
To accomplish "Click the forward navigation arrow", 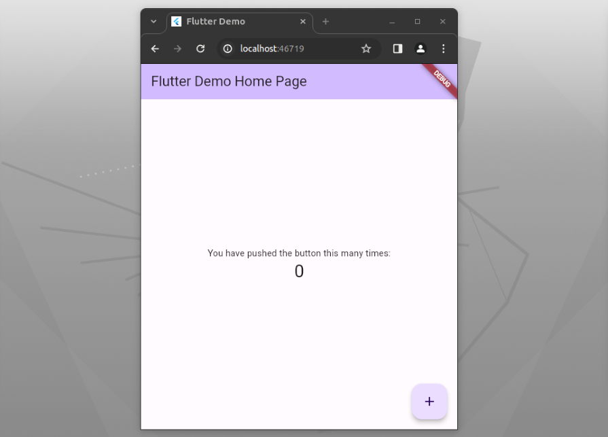I will pyautogui.click(x=177, y=49).
